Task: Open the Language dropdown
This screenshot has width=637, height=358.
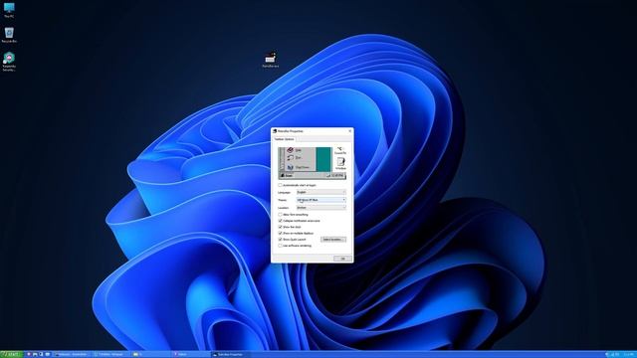Action: (320, 192)
